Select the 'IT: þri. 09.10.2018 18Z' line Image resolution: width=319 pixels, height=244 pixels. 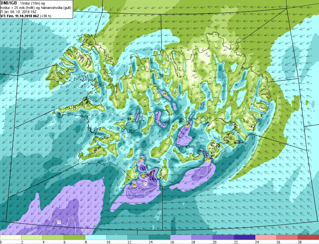(x=18, y=12)
